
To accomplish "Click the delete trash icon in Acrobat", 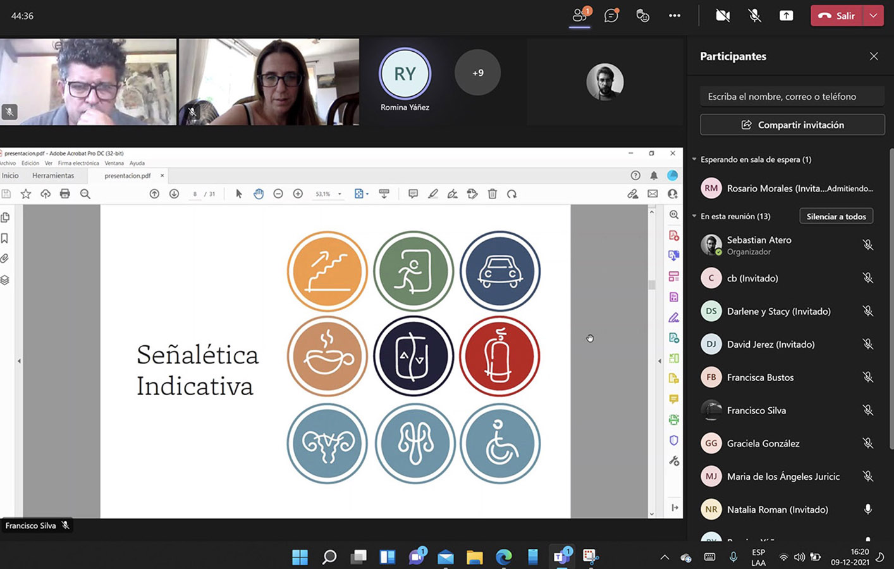I will pos(493,194).
